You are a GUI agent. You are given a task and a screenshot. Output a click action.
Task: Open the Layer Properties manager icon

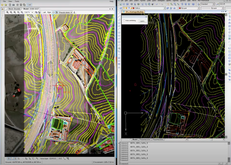pyautogui.click(x=121, y=8)
